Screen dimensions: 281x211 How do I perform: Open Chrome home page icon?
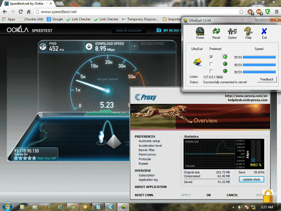pyautogui.click(x=29, y=12)
